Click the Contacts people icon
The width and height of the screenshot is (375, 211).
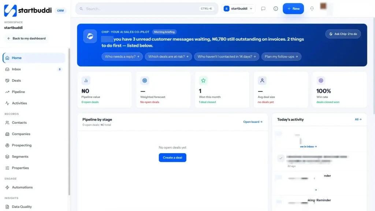7,122
